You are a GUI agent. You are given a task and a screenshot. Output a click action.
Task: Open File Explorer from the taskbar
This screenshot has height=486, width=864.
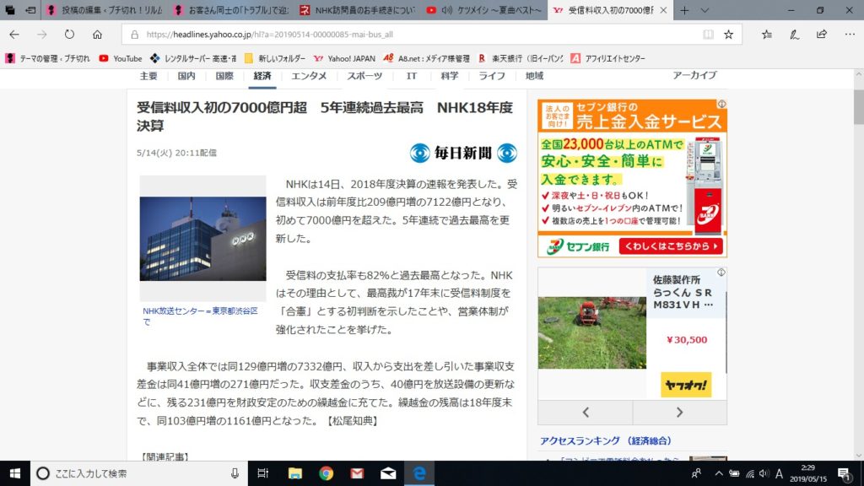point(294,473)
